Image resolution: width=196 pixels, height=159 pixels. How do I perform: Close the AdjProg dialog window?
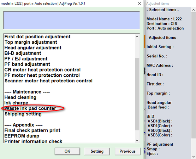139,4
